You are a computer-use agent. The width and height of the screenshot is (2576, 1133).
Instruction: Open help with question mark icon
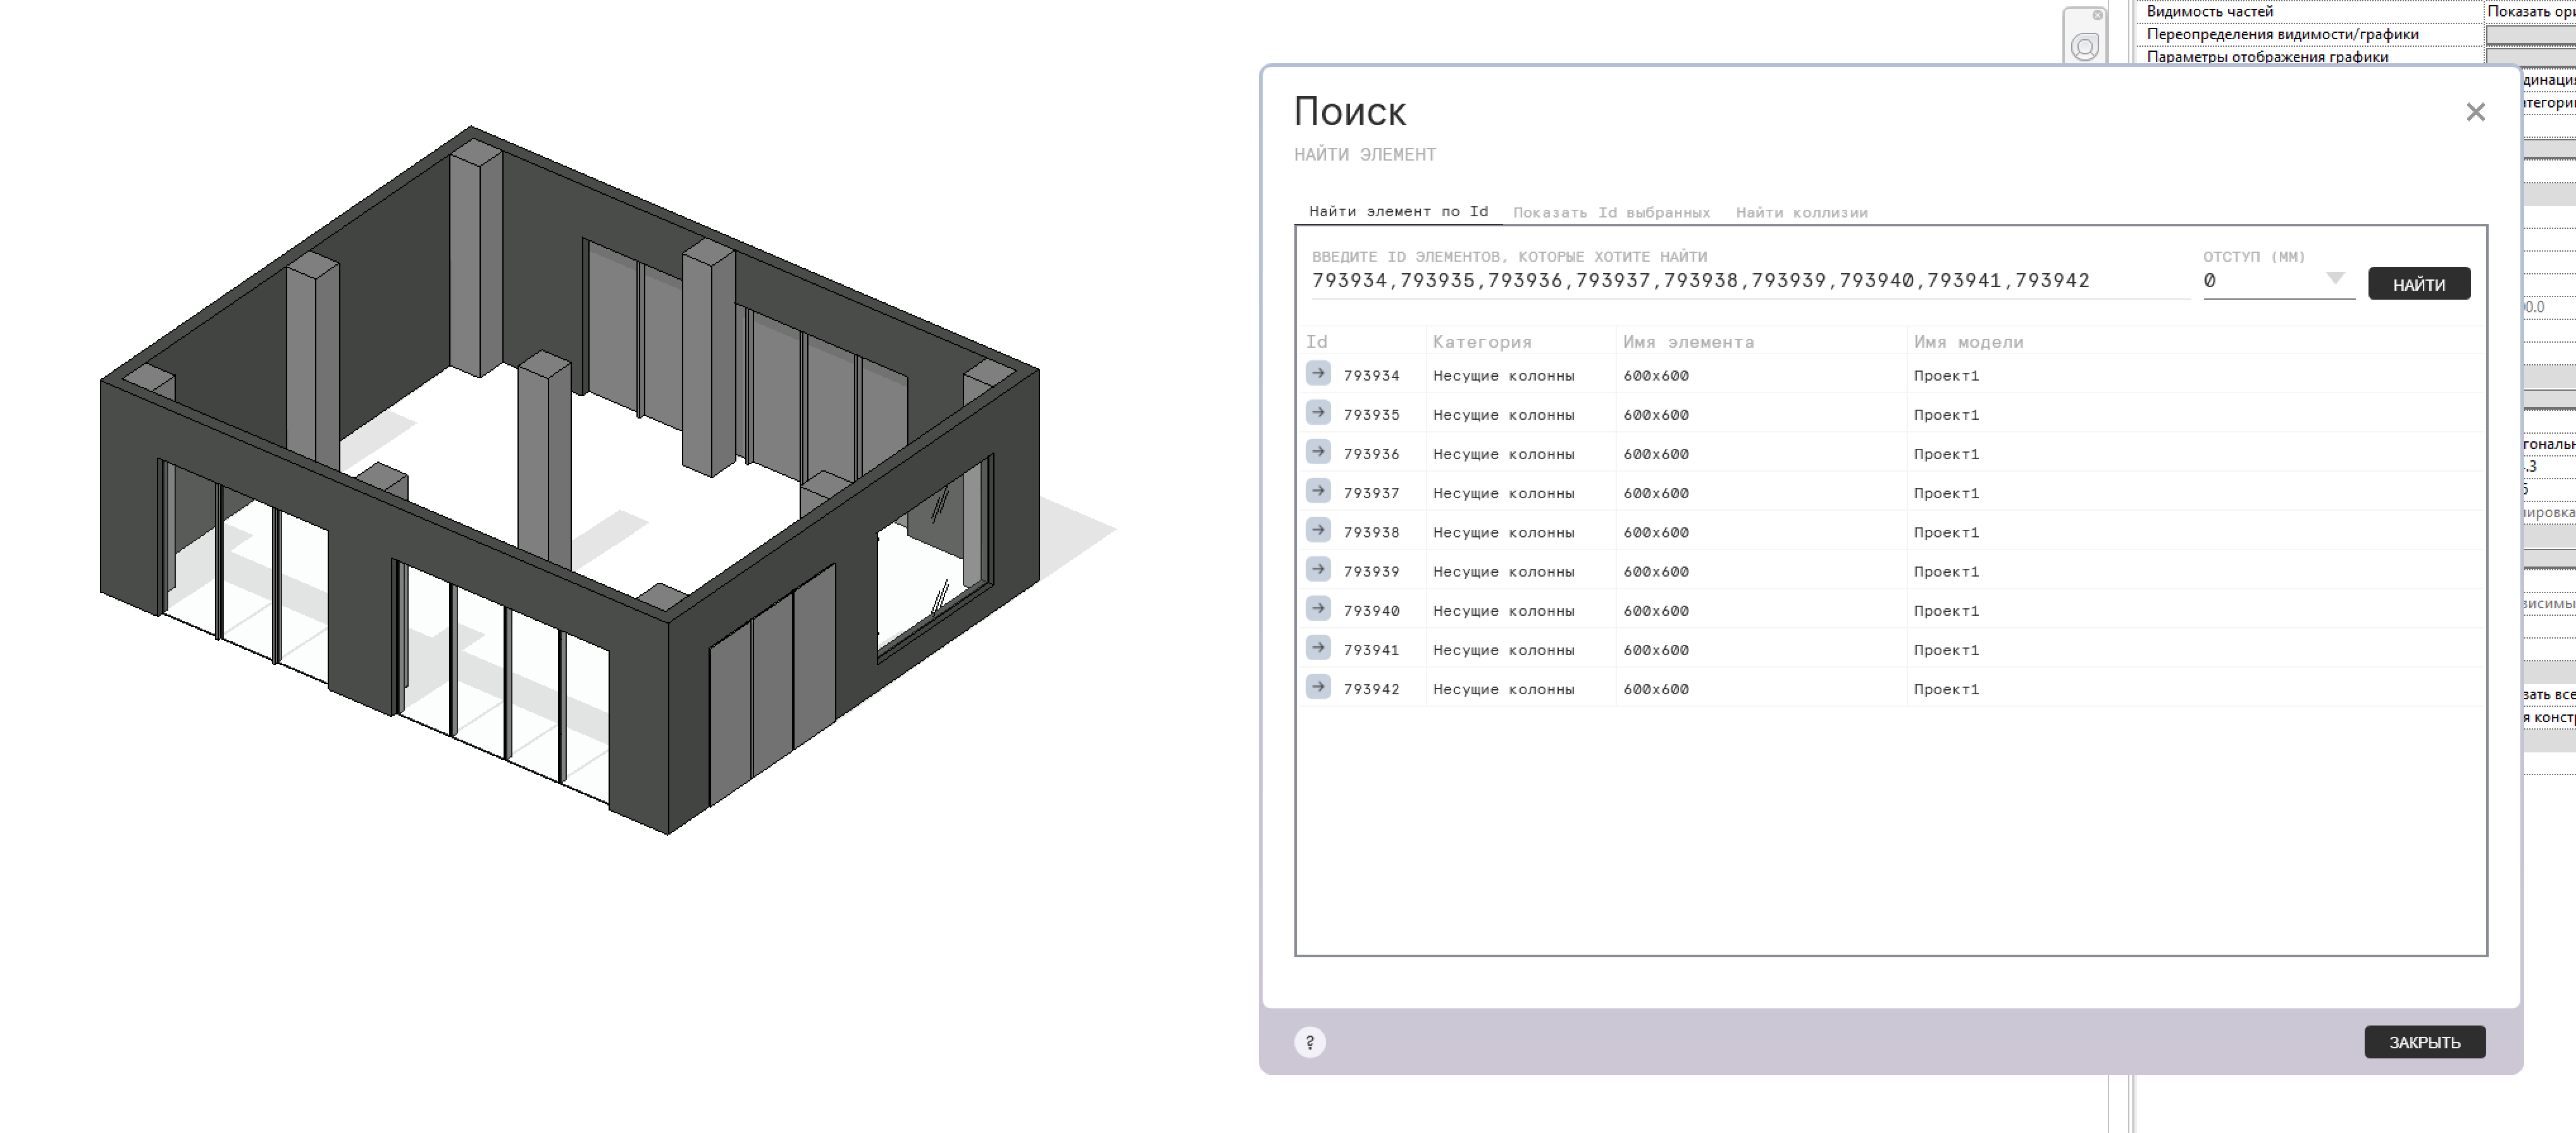[x=1309, y=1042]
